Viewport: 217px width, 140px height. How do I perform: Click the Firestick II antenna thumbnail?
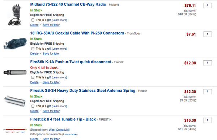point(15,130)
